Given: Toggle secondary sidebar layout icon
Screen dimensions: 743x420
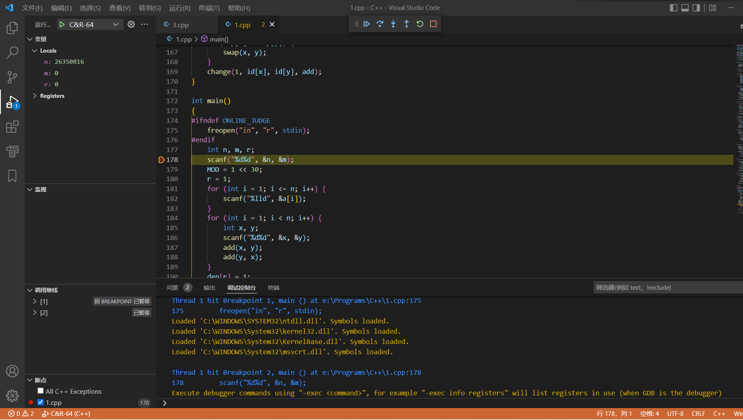Looking at the screenshot, I should (x=696, y=8).
